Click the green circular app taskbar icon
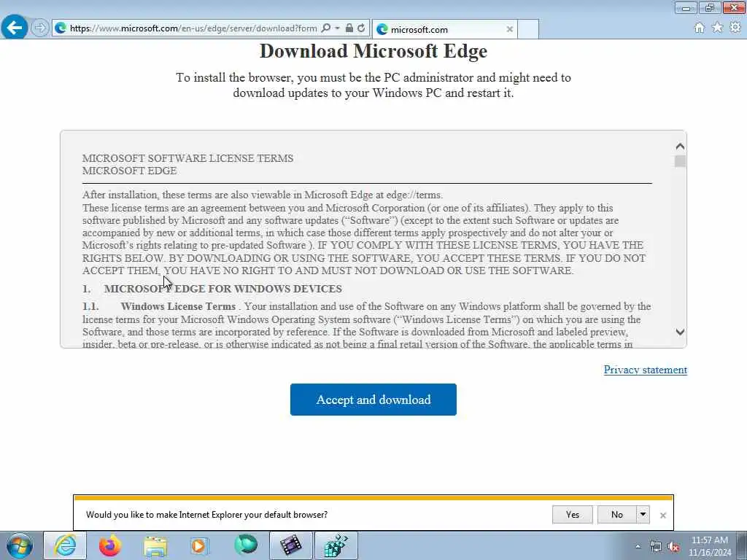Viewport: 747px width, 560px height. 246,545
